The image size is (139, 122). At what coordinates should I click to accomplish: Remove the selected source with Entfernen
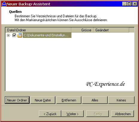tap(69, 100)
